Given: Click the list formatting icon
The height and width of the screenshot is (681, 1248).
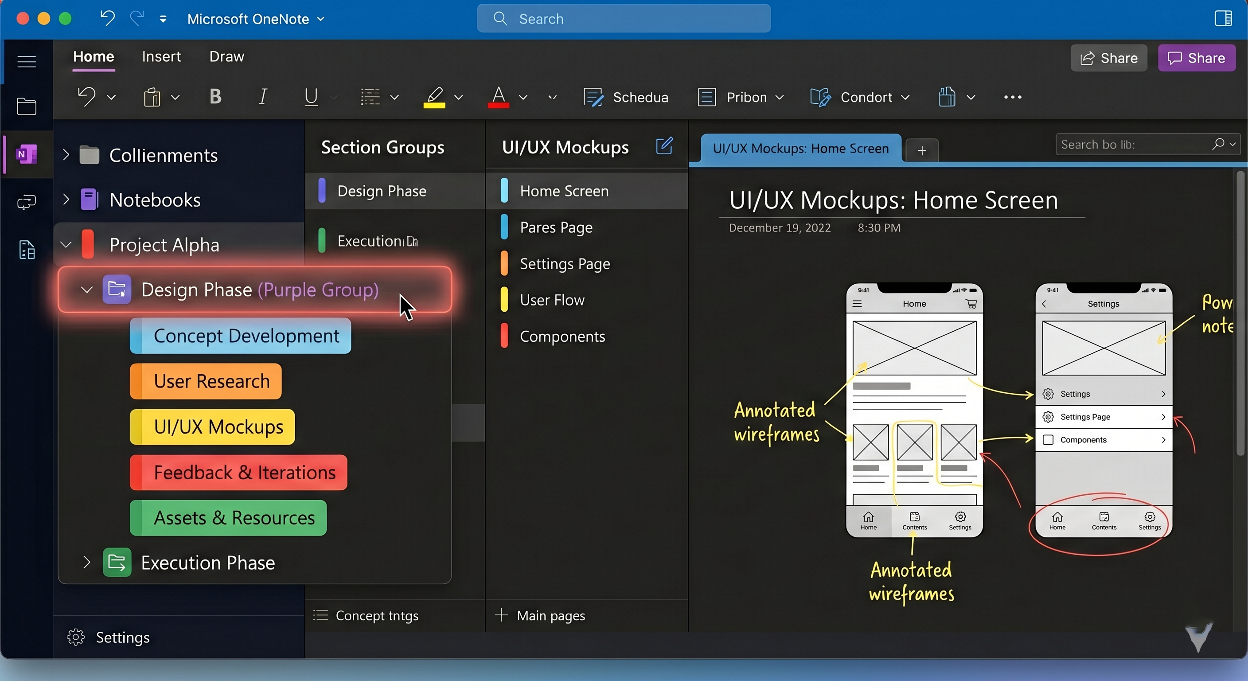Looking at the screenshot, I should [x=370, y=97].
